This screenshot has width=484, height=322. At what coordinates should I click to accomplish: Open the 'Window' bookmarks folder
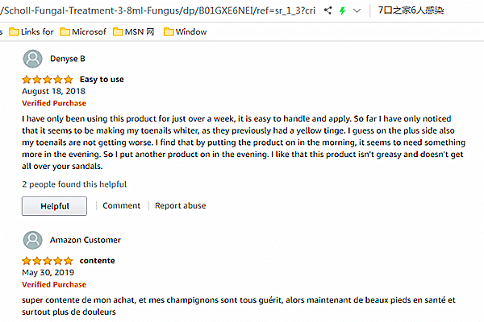(185, 32)
